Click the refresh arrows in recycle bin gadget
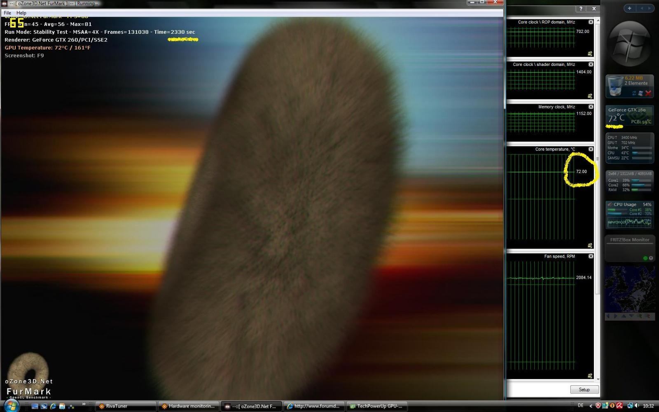 click(634, 94)
